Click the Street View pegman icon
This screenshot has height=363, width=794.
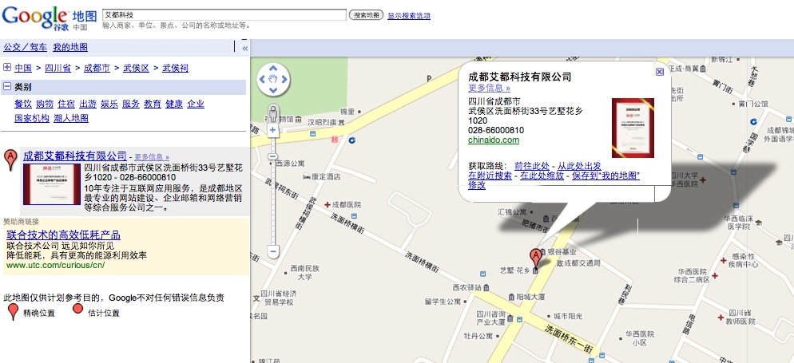[x=272, y=111]
